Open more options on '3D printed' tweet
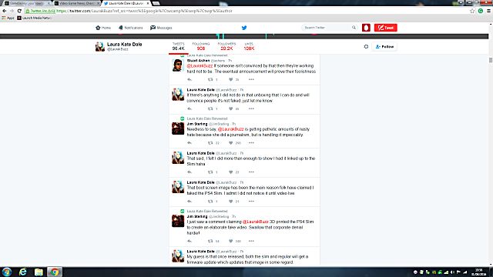 (x=251, y=241)
